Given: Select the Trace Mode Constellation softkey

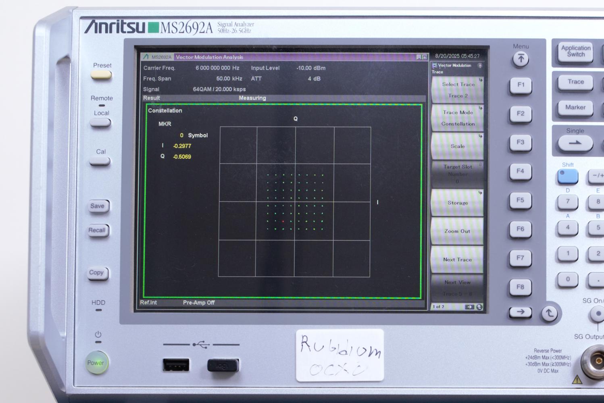Looking at the screenshot, I should [x=457, y=118].
